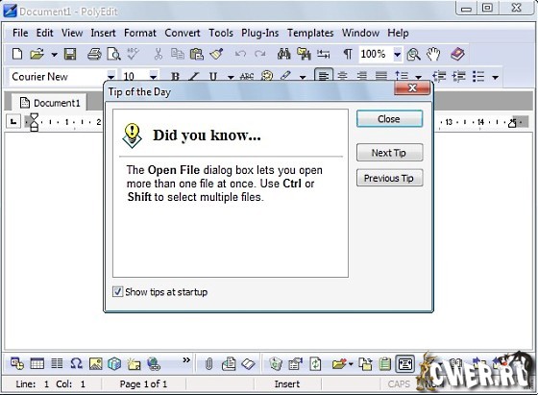Click Close in Tip of the Day
The height and width of the screenshot is (395, 538).
(x=389, y=119)
